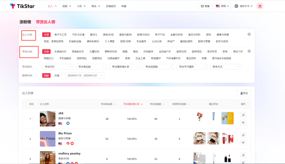Open the 联系方式 dropdown
285x164 pixels.
click(x=225, y=67)
